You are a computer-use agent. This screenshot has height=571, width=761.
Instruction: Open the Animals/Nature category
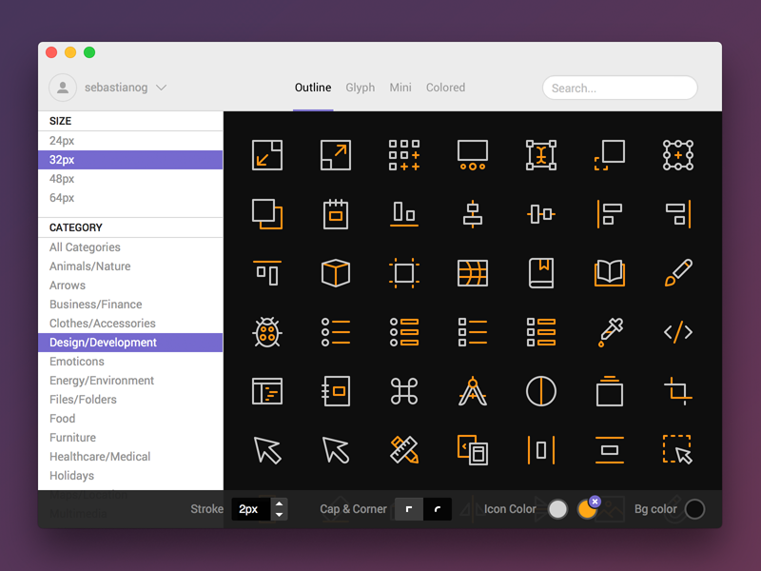(x=130, y=266)
